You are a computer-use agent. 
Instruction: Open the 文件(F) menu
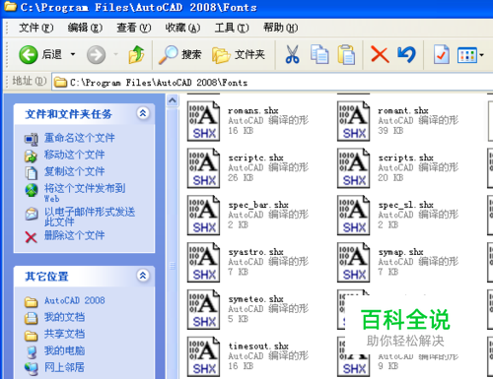(35, 28)
